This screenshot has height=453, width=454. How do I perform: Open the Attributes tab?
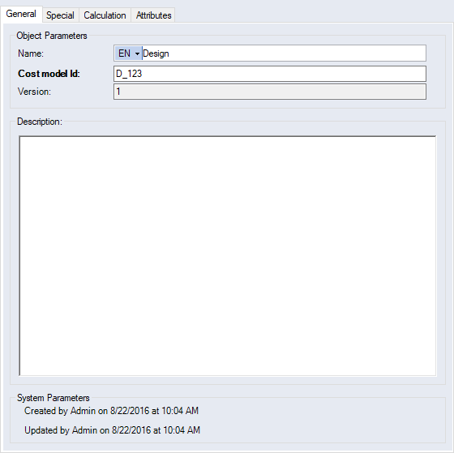pos(153,15)
